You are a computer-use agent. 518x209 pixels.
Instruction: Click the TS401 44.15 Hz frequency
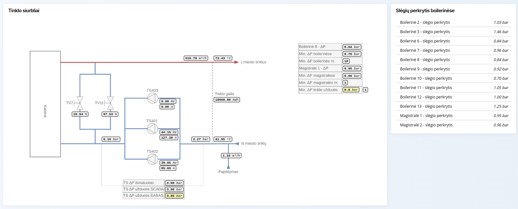click(169, 132)
